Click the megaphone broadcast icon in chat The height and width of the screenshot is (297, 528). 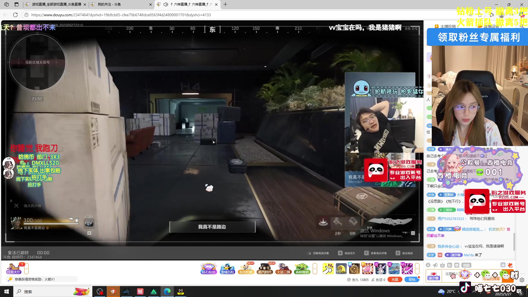[x=435, y=265]
